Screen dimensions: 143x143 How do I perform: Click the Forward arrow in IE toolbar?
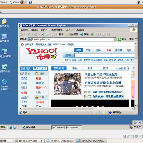[36, 35]
